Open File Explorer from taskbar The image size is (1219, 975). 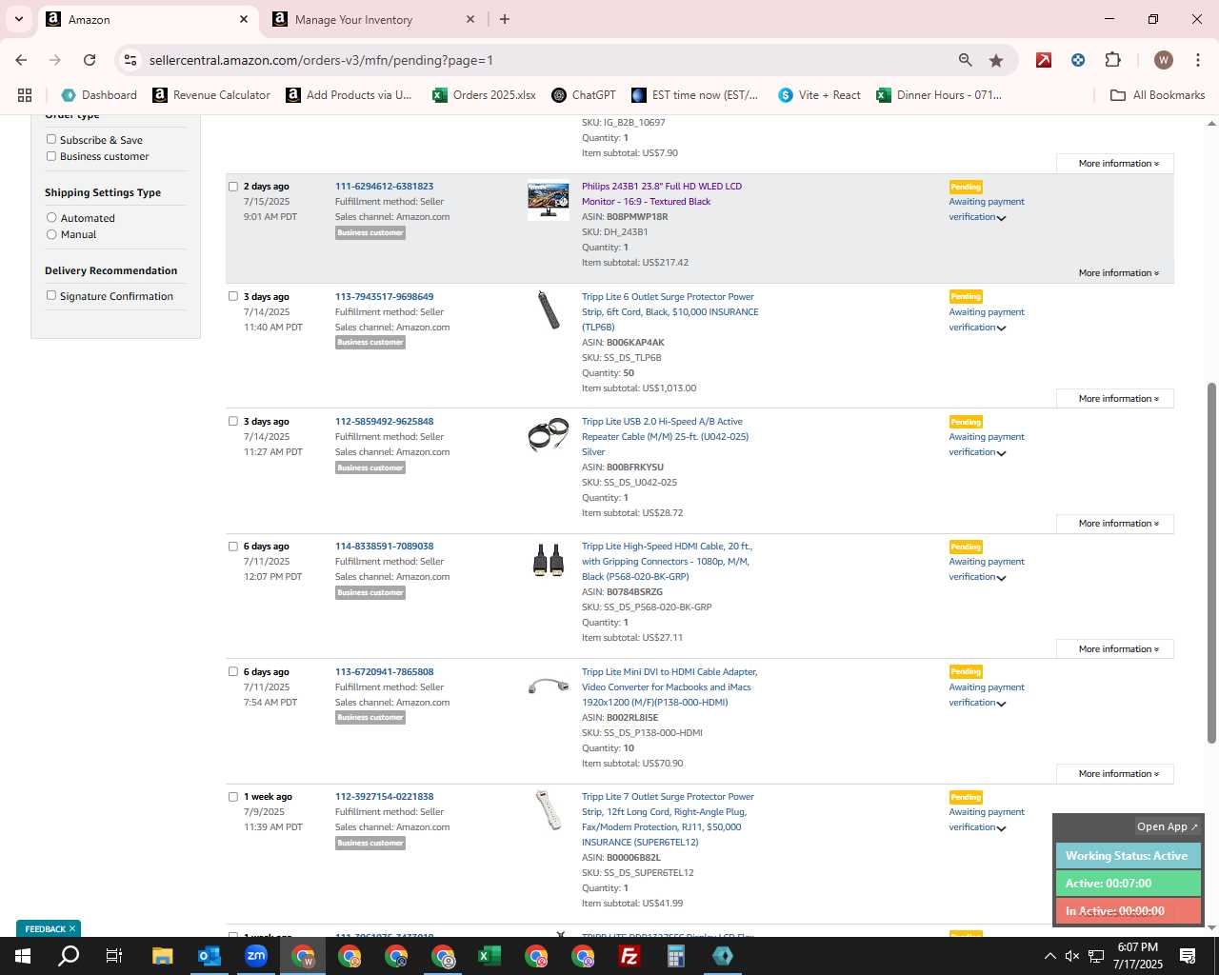162,956
